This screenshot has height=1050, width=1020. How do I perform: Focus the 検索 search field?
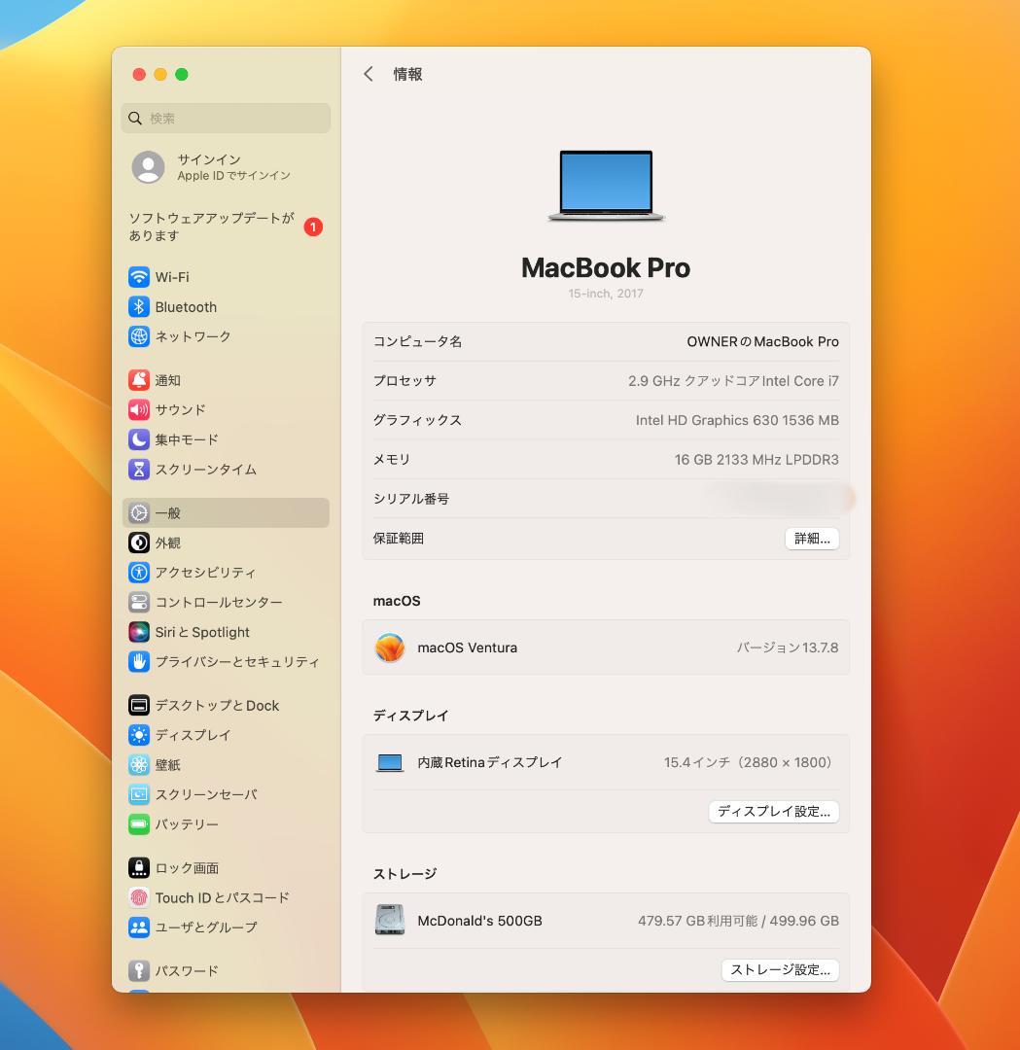pos(226,118)
